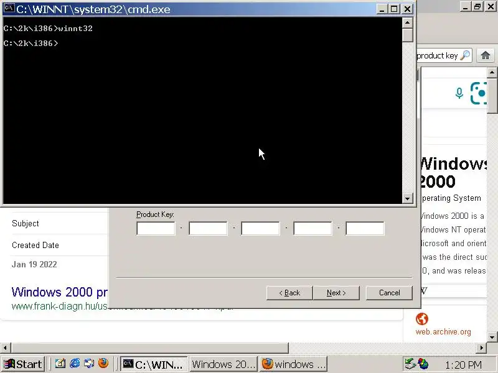
Task: Click browser page scroll down arrow
Action: point(492,337)
